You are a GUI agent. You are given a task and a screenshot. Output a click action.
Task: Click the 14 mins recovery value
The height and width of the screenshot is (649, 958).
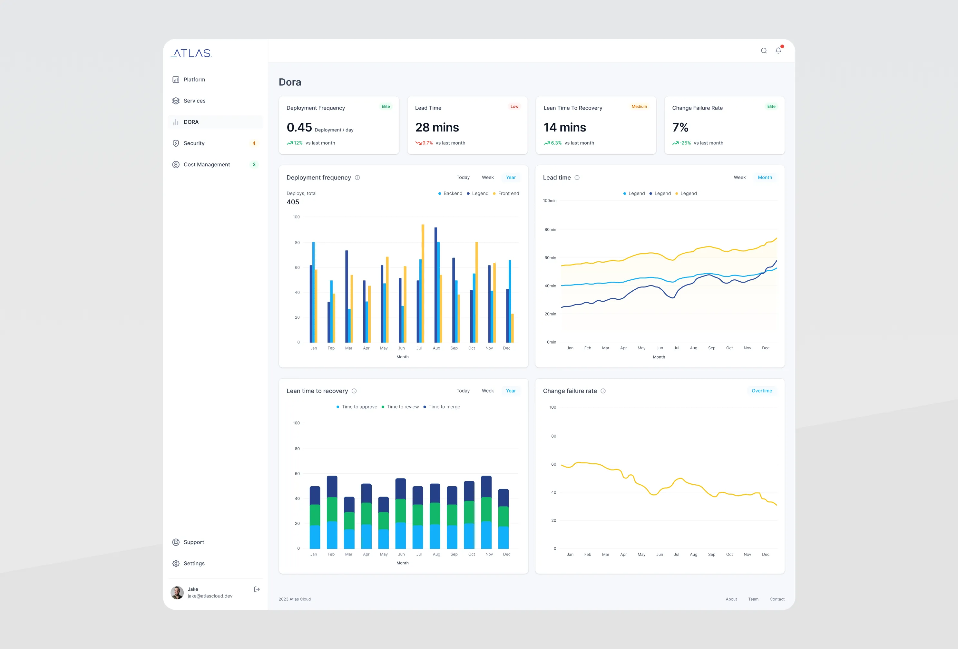tap(565, 128)
